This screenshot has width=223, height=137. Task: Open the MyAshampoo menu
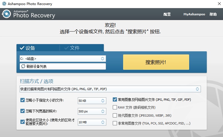click(194, 14)
